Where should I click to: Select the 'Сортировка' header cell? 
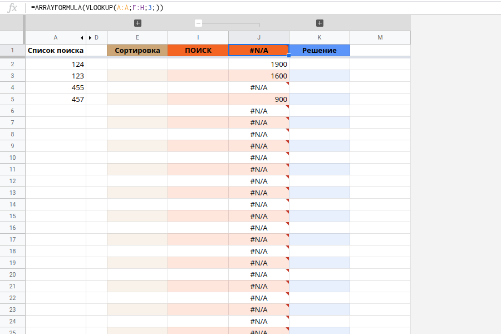(x=137, y=50)
